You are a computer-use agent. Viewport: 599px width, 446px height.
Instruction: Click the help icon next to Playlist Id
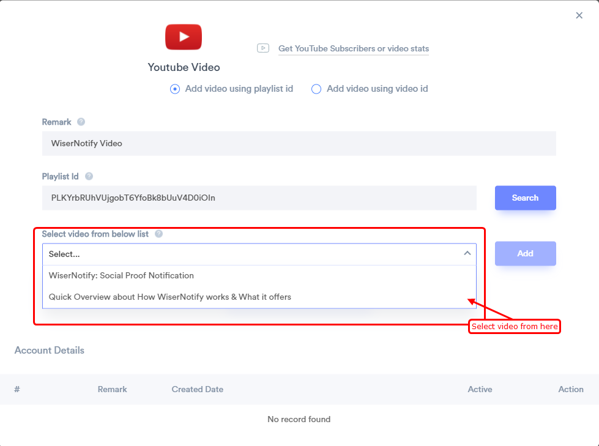click(x=89, y=176)
